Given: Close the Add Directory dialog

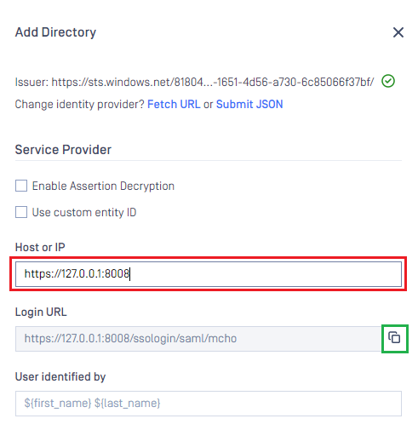Looking at the screenshot, I should [x=398, y=32].
